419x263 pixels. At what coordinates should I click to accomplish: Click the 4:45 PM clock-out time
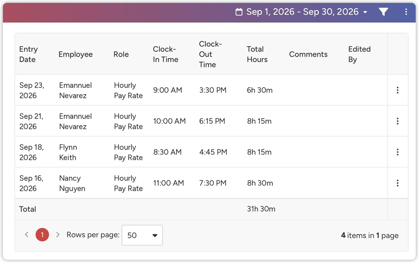tap(213, 152)
